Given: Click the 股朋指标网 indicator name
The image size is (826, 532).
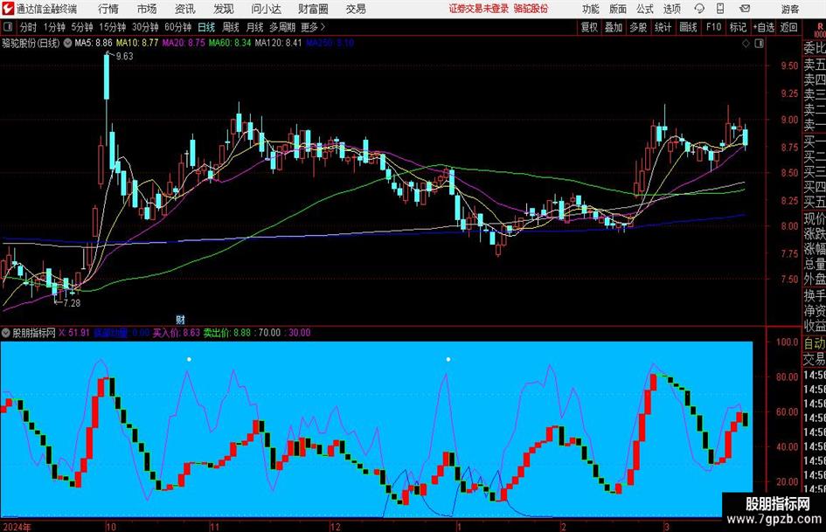Looking at the screenshot, I should (x=34, y=333).
